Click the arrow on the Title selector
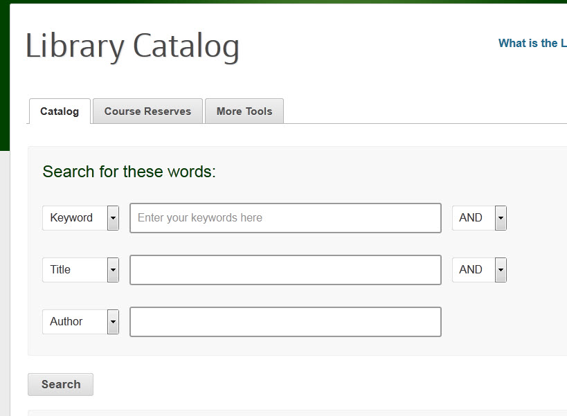Image resolution: width=567 pixels, height=416 pixels. click(111, 269)
